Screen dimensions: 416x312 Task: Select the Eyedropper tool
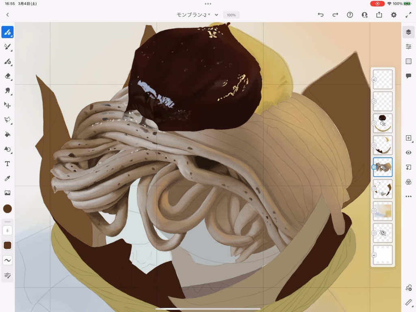(7, 178)
